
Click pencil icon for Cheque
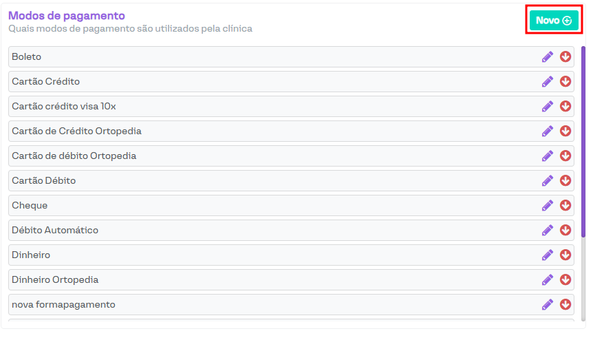548,205
